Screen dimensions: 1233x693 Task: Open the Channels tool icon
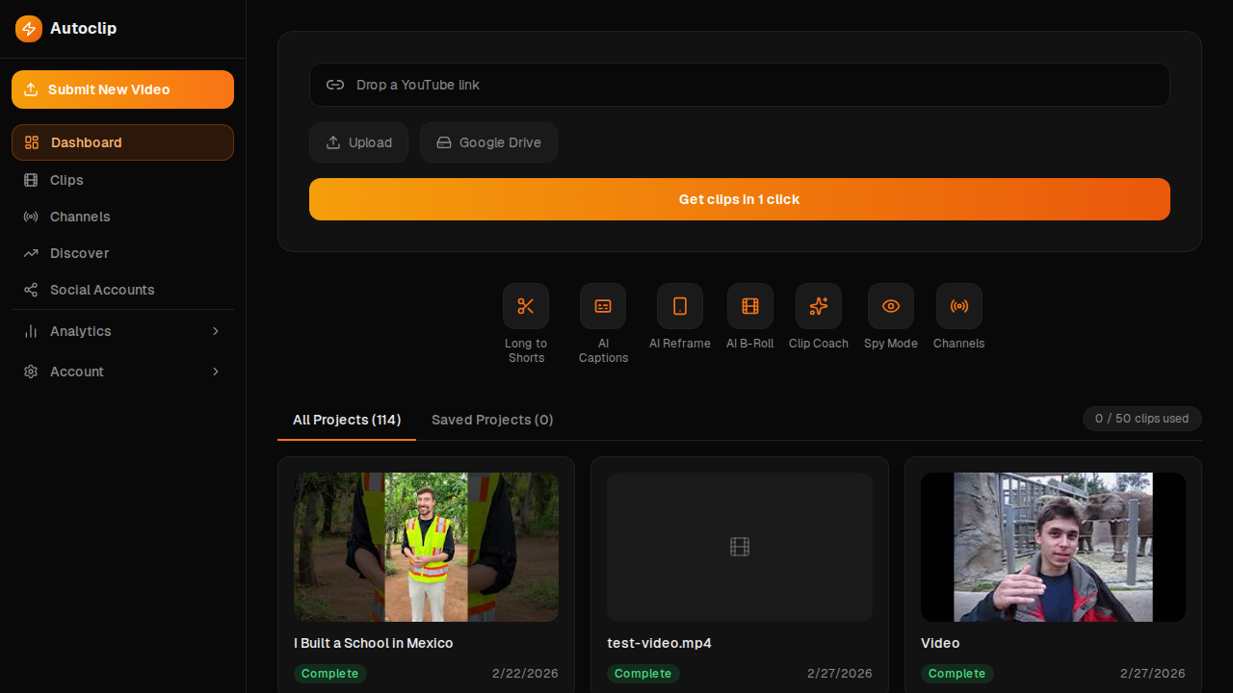958,306
